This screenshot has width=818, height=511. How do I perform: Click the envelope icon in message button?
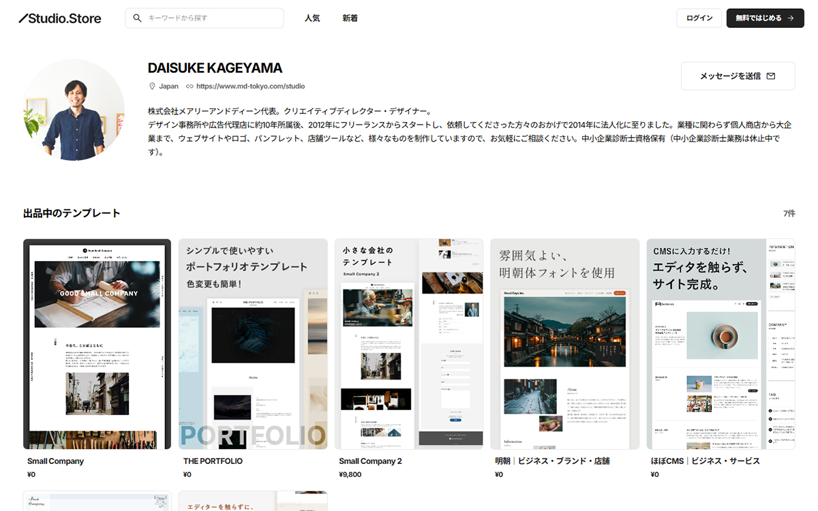click(x=771, y=76)
